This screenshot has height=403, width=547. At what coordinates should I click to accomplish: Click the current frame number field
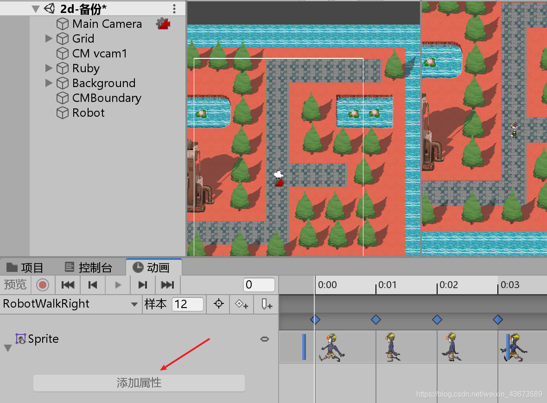(x=259, y=285)
